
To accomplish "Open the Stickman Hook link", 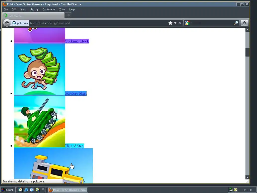I will pyautogui.click(x=77, y=41).
